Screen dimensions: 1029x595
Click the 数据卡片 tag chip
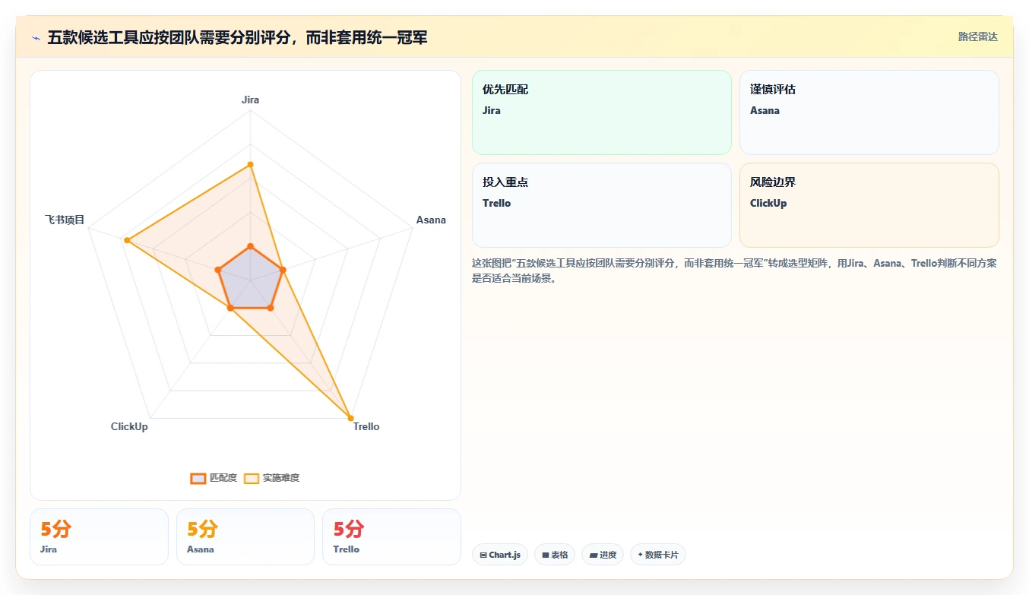pyautogui.click(x=658, y=555)
